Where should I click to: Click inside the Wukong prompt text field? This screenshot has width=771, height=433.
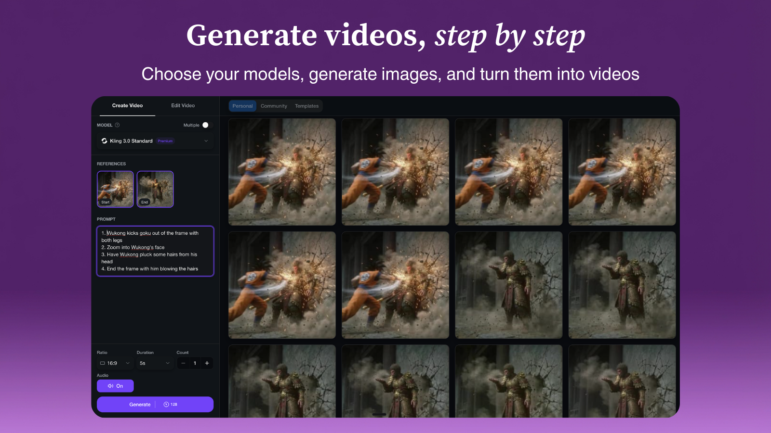point(155,250)
